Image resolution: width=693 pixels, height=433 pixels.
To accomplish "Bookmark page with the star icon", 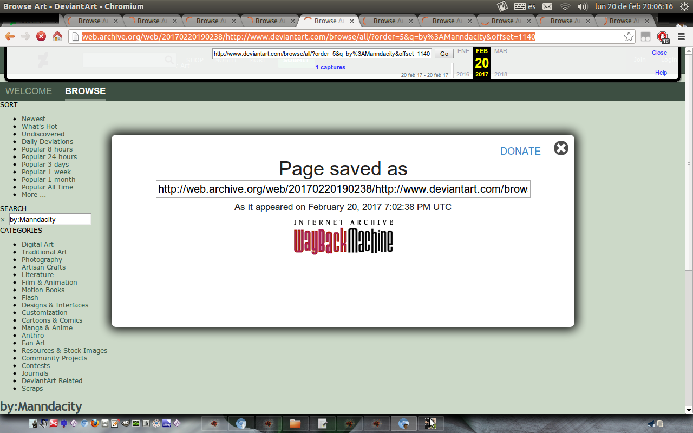I will (x=629, y=37).
